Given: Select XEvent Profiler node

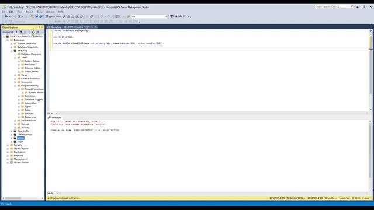Looking at the screenshot, I should [x=21, y=163].
